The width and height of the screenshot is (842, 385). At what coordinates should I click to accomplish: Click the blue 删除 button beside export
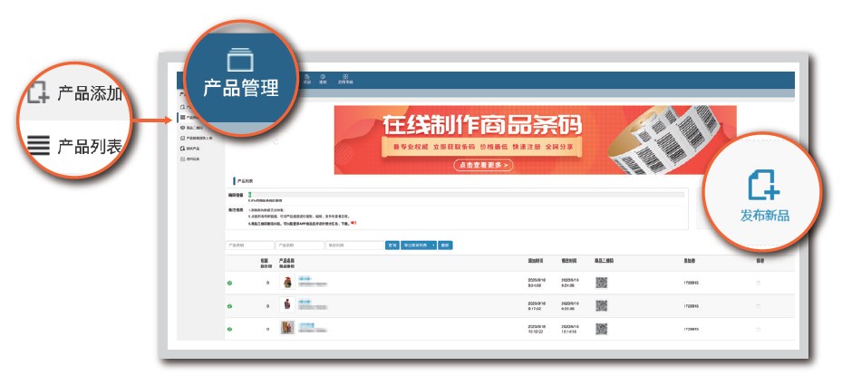tap(445, 245)
